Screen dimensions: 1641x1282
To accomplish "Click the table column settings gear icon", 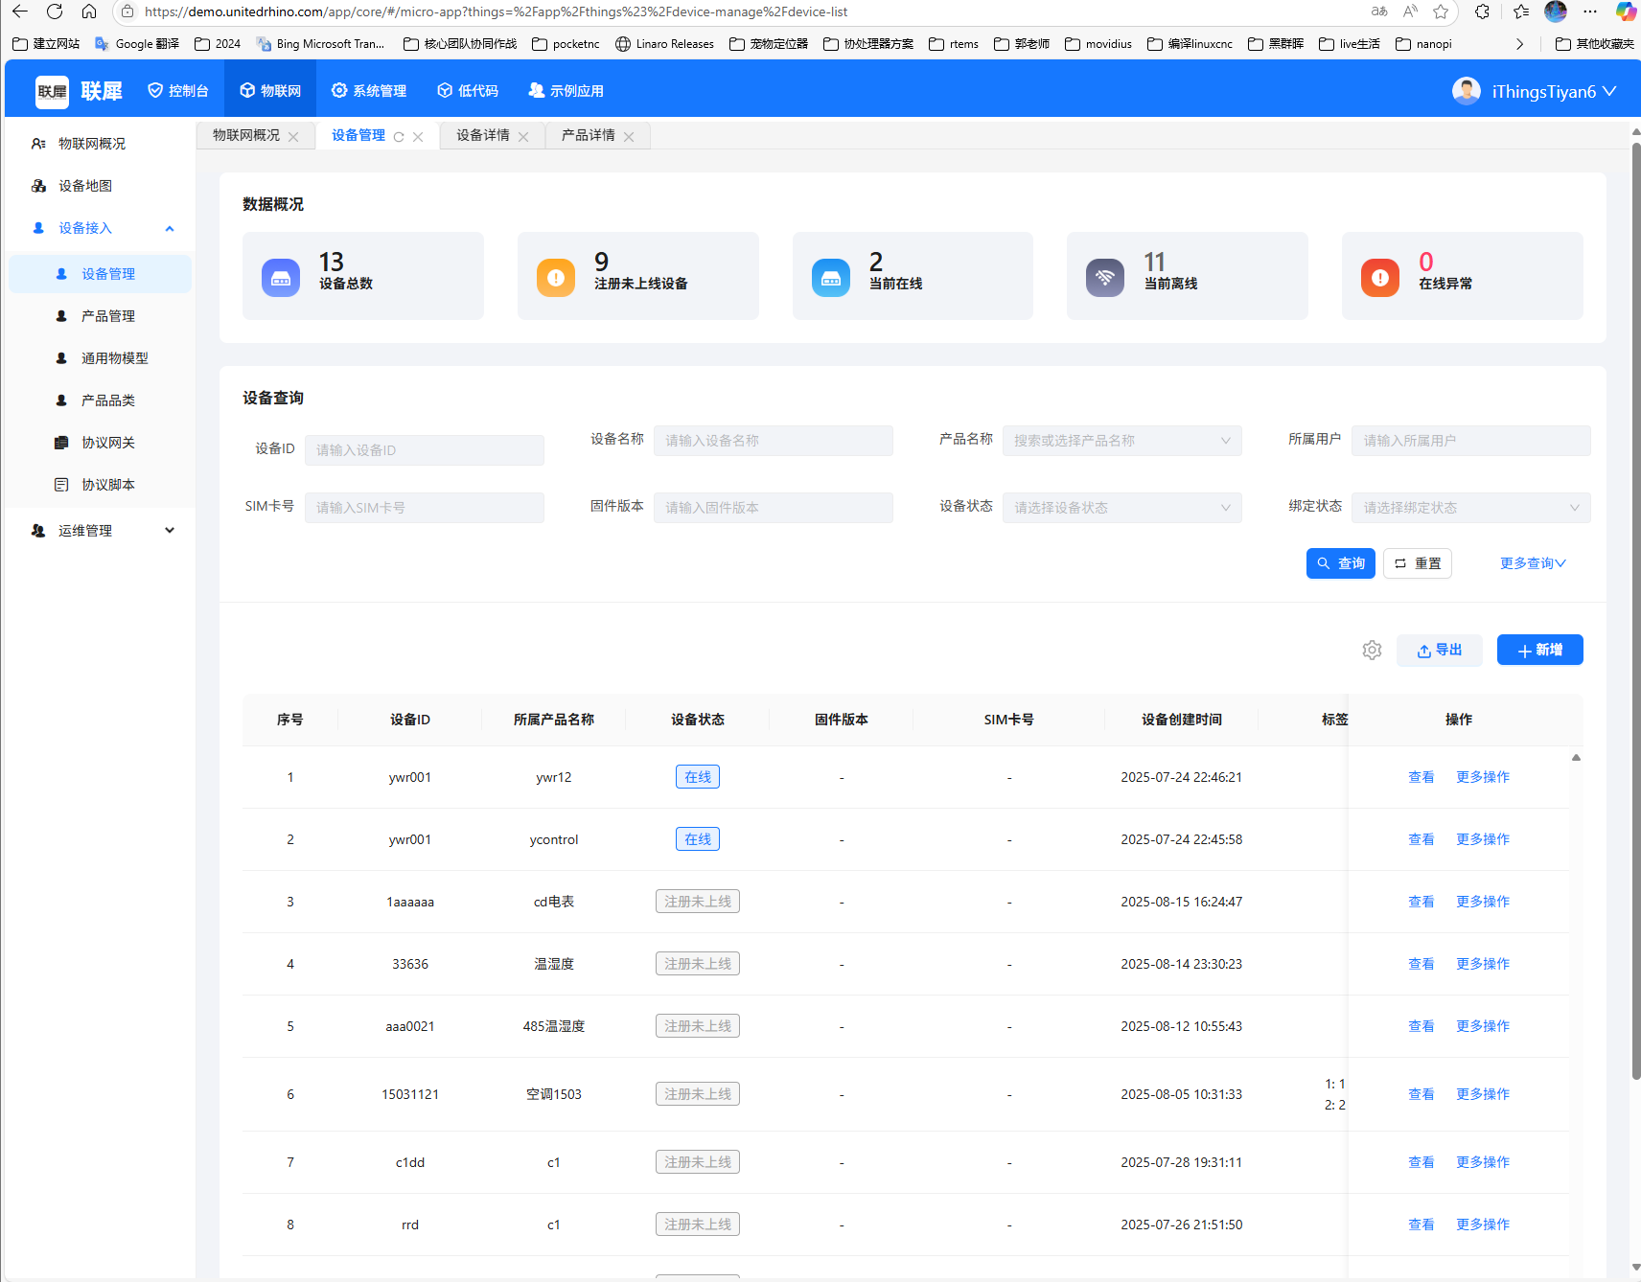I will tap(1372, 651).
